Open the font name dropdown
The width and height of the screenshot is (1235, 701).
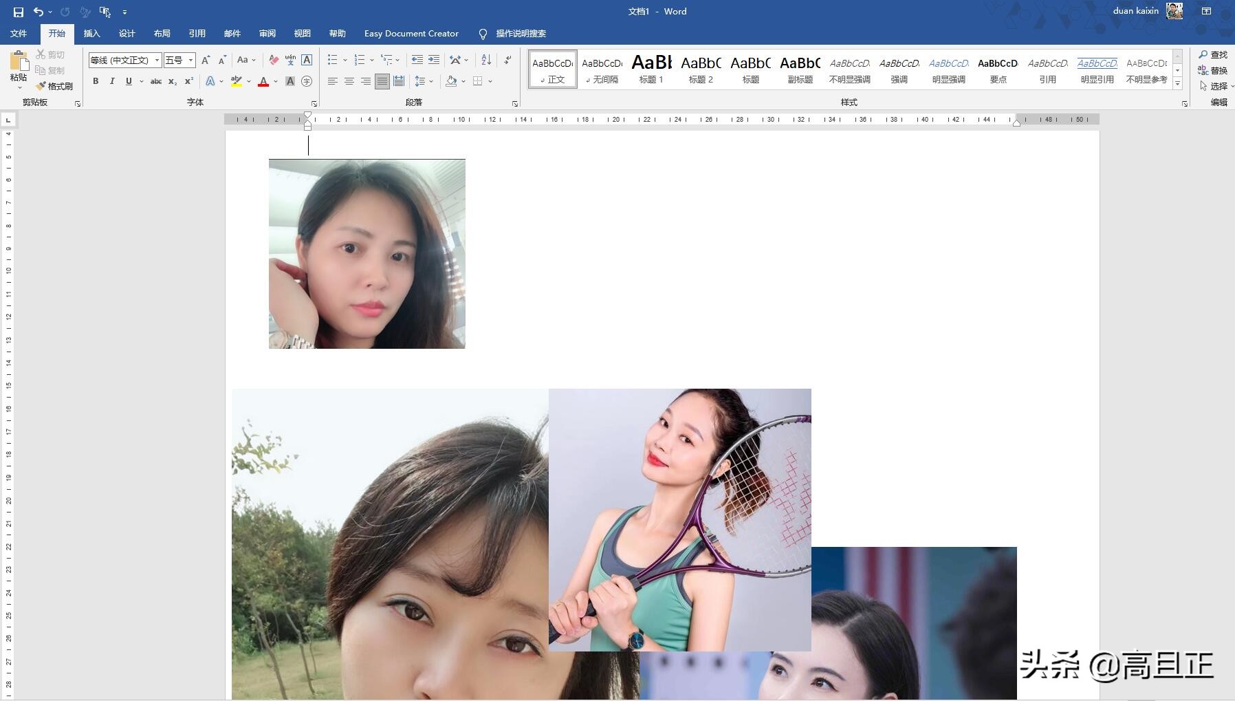157,60
